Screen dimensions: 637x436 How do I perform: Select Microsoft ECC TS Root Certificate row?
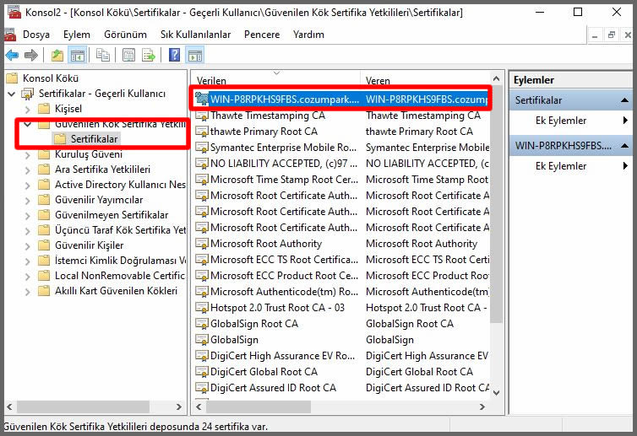click(x=341, y=260)
